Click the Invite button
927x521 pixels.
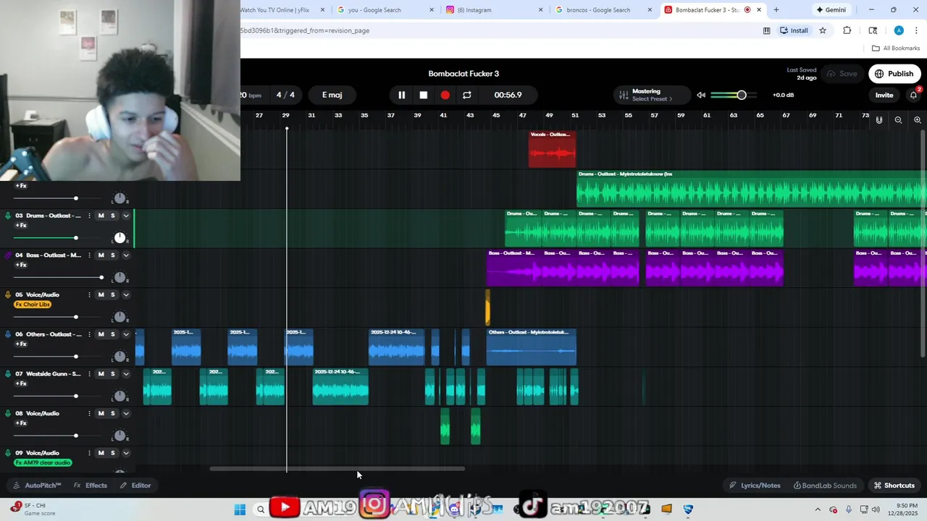pos(884,95)
